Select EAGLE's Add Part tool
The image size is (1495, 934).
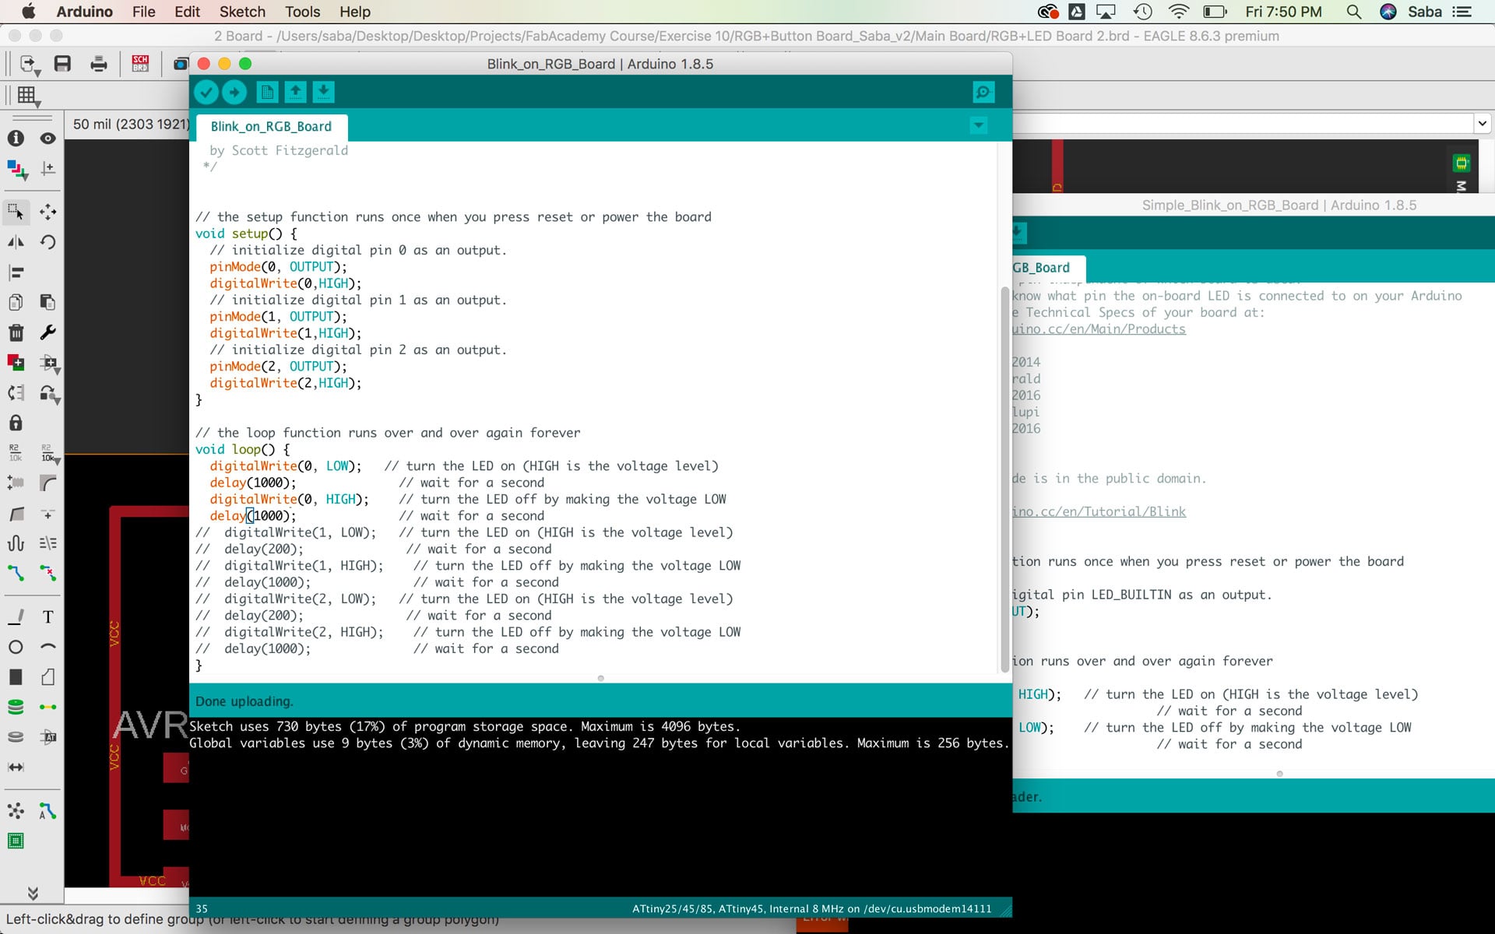pyautogui.click(x=16, y=363)
